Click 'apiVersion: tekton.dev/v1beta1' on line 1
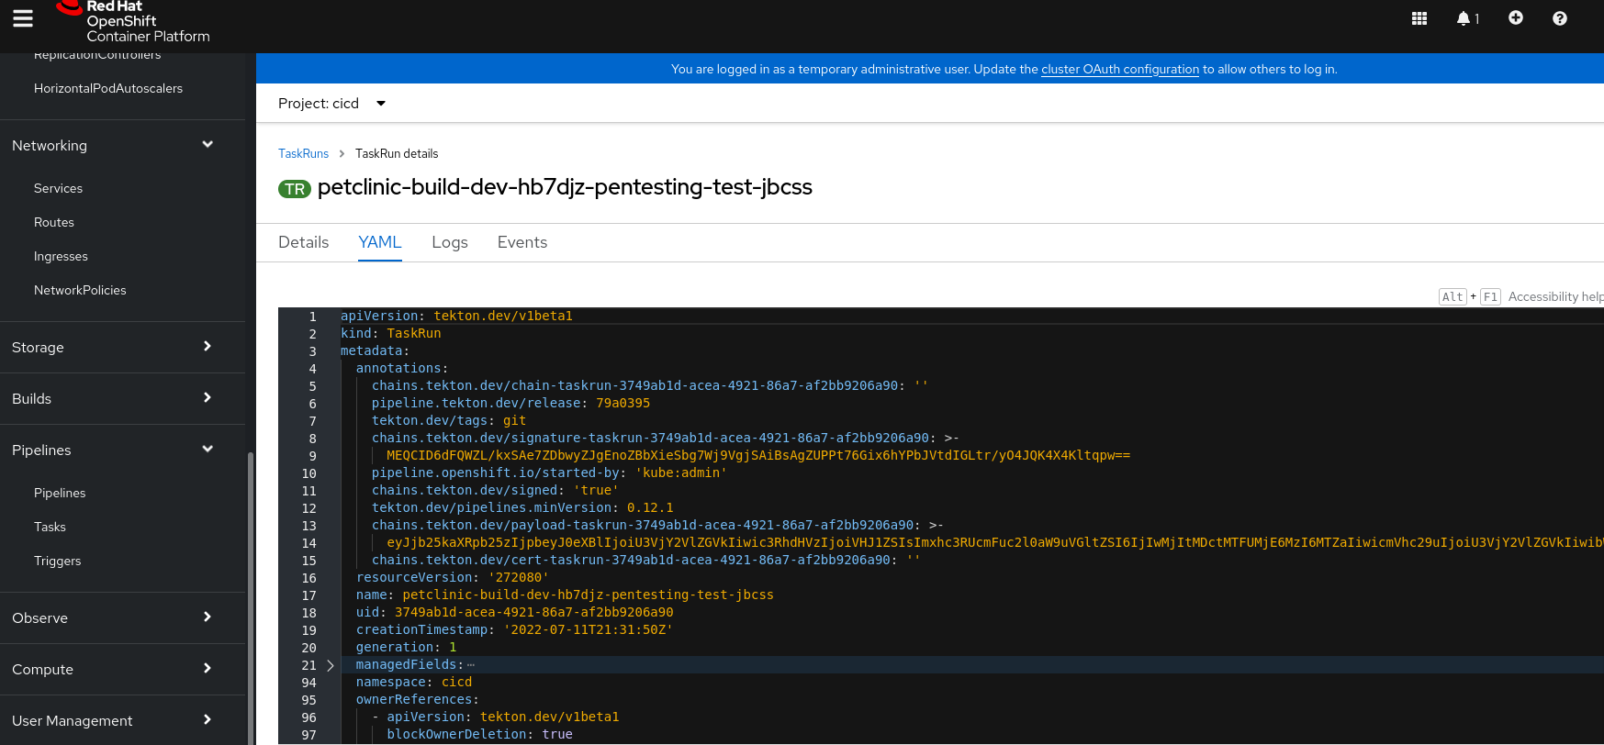This screenshot has height=745, width=1604. click(x=456, y=316)
